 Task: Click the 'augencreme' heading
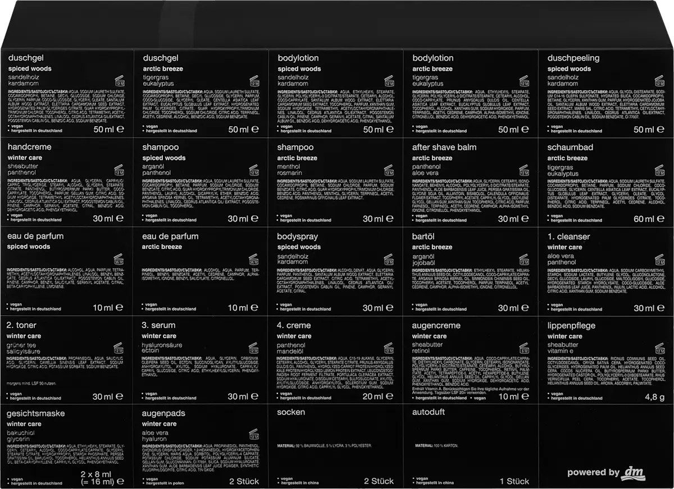tap(436, 325)
